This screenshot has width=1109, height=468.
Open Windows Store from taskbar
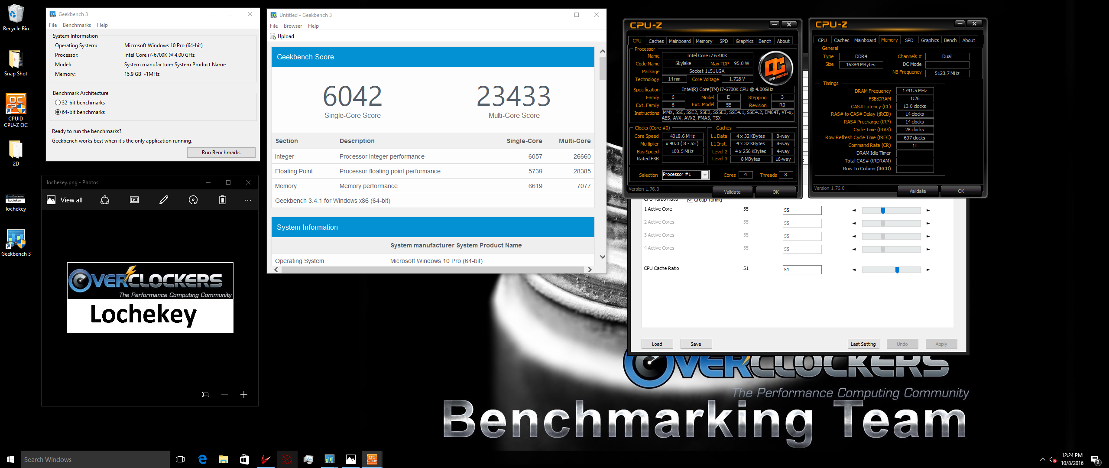point(244,459)
